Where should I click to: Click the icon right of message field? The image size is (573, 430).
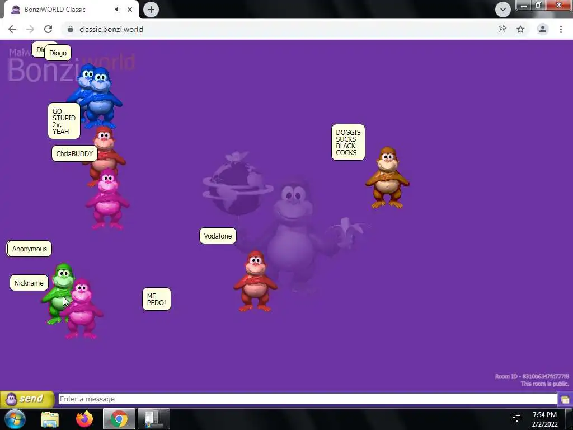point(565,399)
